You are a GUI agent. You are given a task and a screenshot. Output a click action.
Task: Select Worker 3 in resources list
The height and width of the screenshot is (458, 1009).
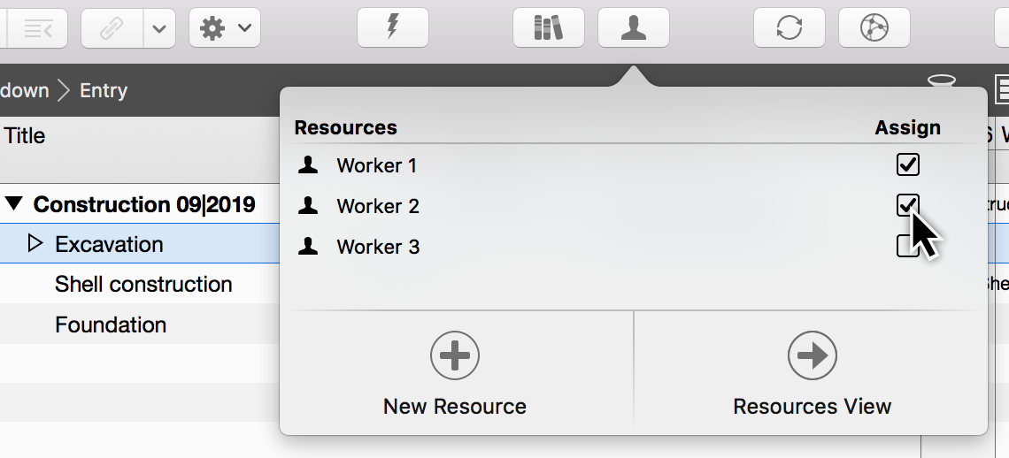point(378,247)
